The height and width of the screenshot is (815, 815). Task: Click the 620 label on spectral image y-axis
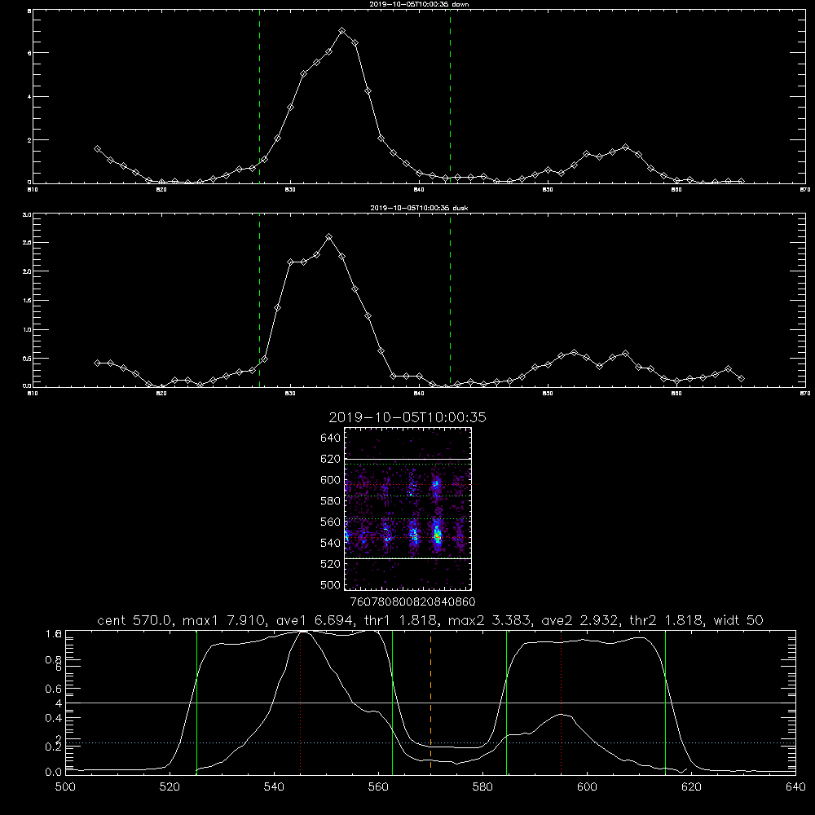331,459
